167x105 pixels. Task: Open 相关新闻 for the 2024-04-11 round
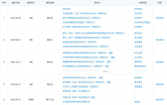point(160,84)
